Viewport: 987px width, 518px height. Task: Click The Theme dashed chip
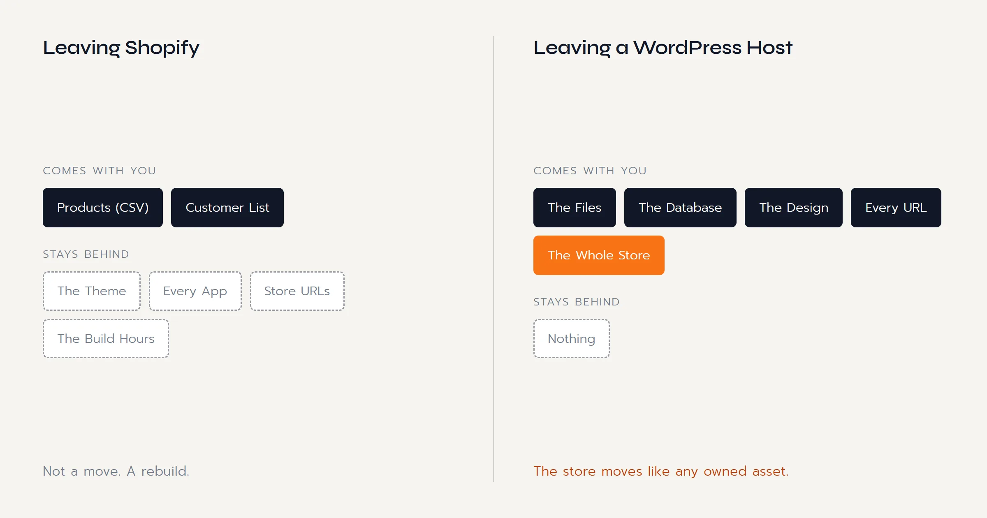pos(92,291)
